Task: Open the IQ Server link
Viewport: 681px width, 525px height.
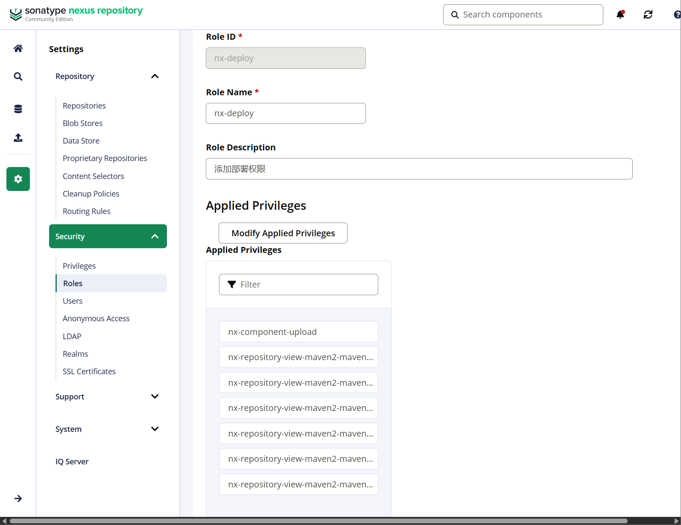Action: [x=72, y=461]
